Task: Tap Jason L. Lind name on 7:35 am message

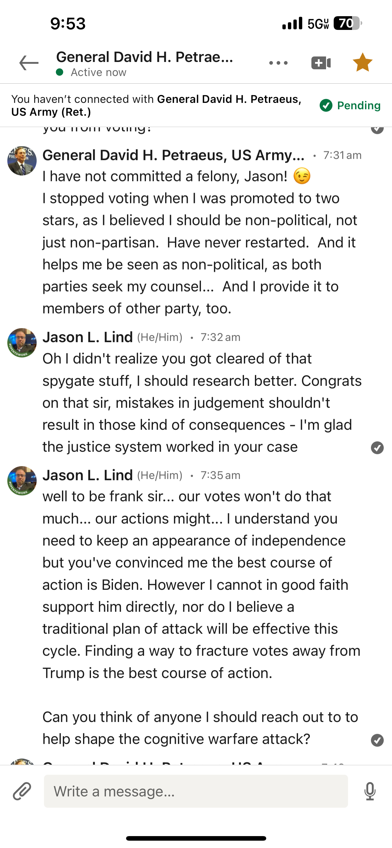Action: 88,475
